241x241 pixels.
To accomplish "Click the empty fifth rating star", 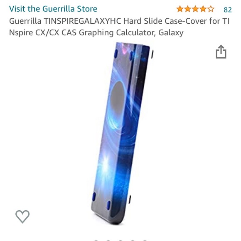I will click(x=211, y=9).
